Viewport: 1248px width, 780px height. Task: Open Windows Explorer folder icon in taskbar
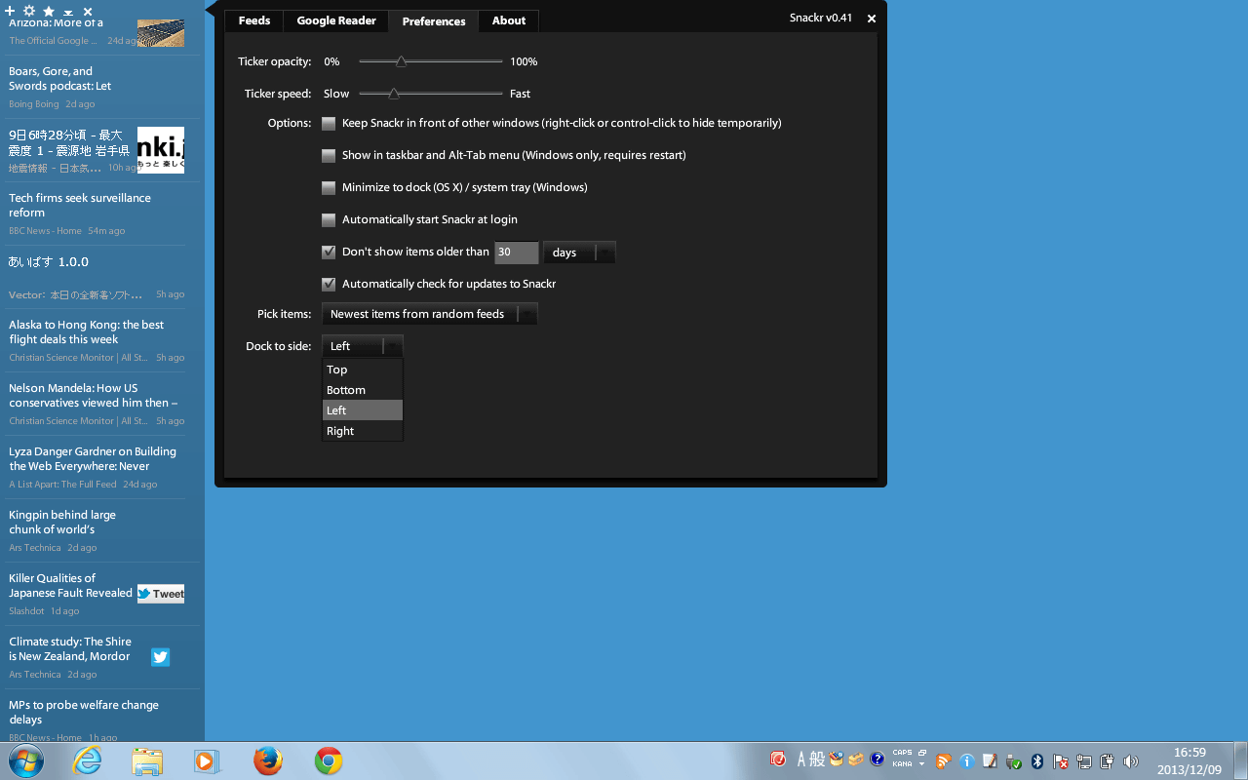[x=147, y=760]
